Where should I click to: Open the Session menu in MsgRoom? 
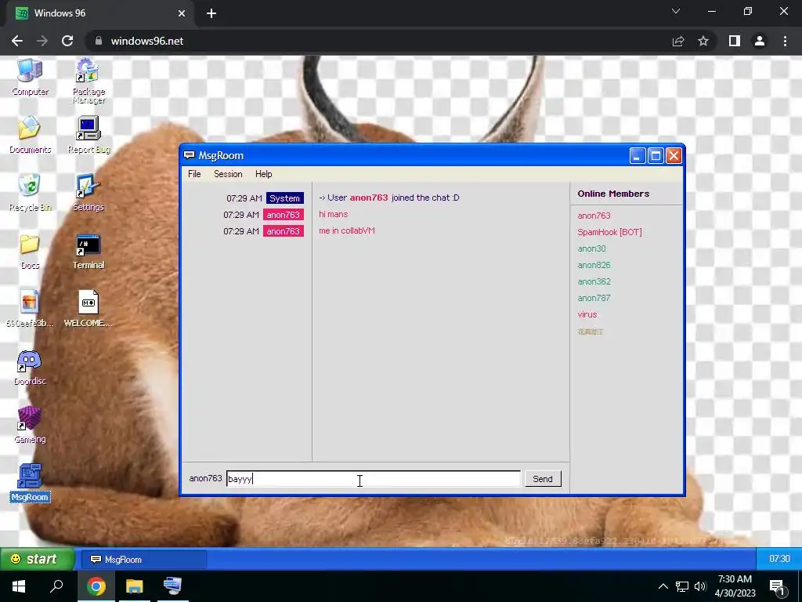pos(228,174)
